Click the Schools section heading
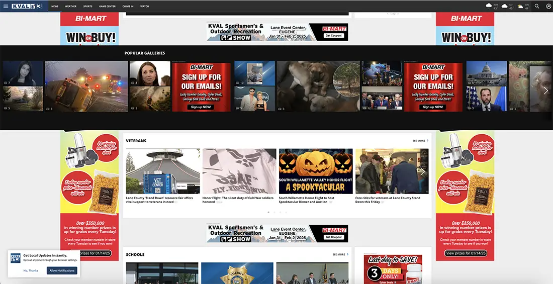The width and height of the screenshot is (553, 284). tap(135, 254)
